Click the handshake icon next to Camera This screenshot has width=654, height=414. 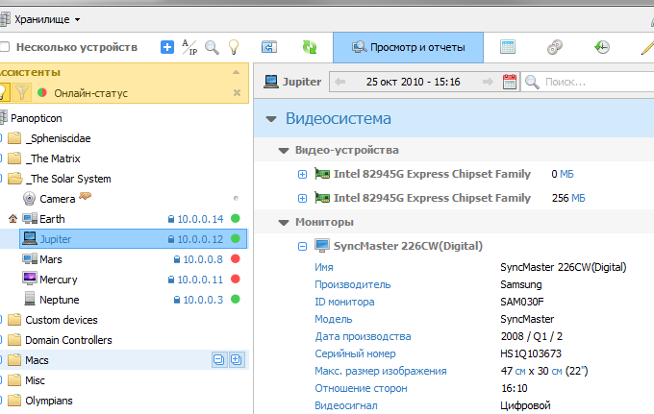(x=85, y=196)
